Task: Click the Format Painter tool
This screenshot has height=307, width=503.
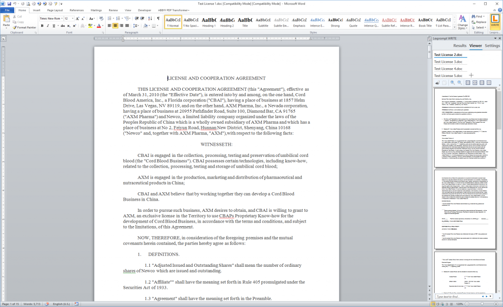Action: point(25,27)
